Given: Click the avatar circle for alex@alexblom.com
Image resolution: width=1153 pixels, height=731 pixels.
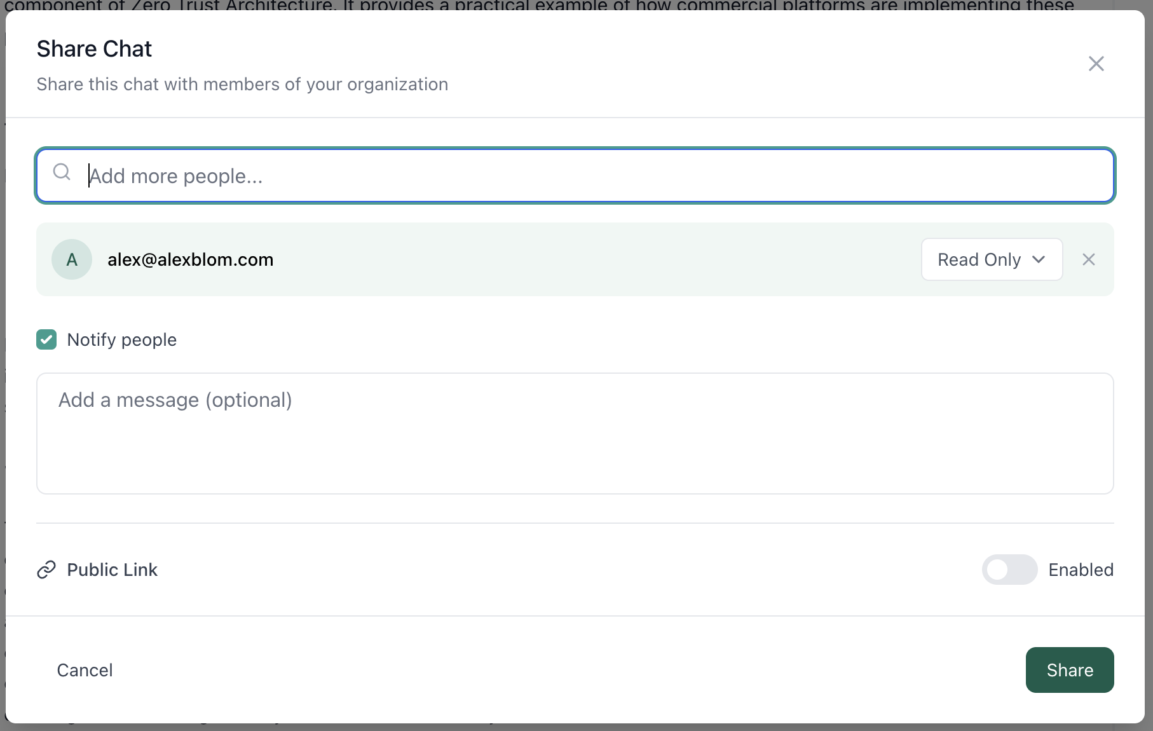Looking at the screenshot, I should pos(71,259).
